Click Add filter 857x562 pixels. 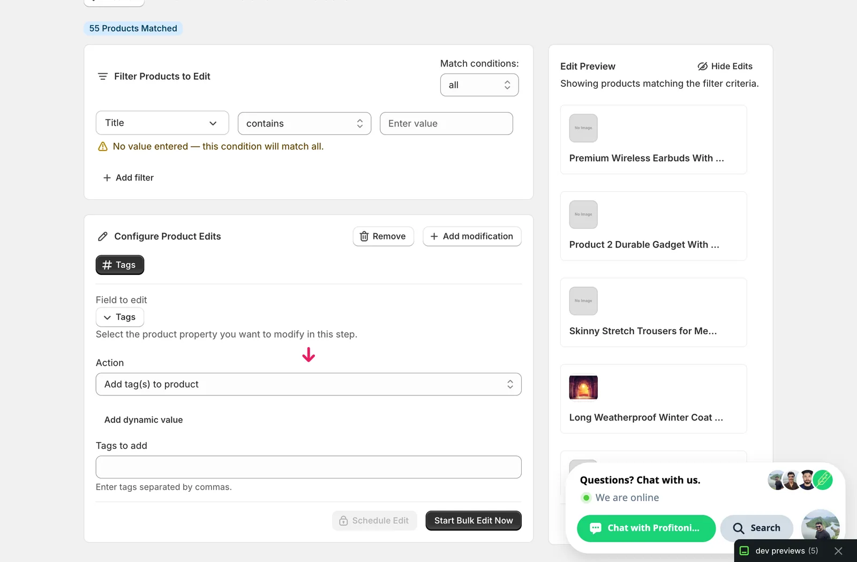coord(129,178)
